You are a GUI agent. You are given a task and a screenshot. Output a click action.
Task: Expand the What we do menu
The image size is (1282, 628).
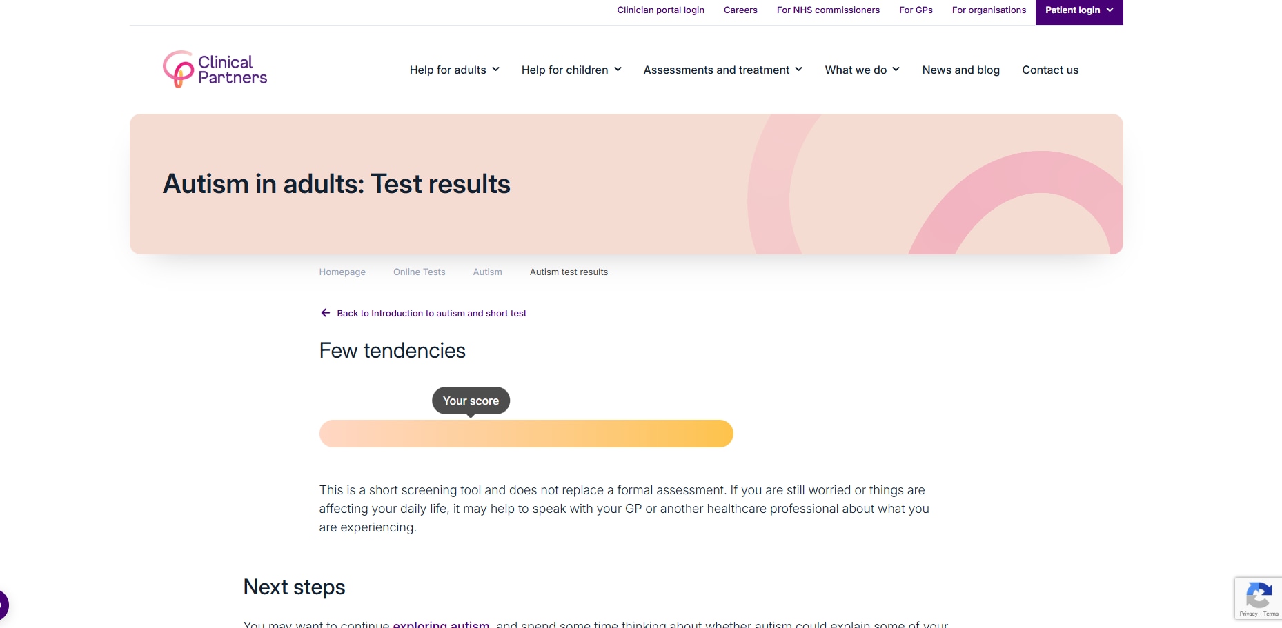[x=862, y=70]
